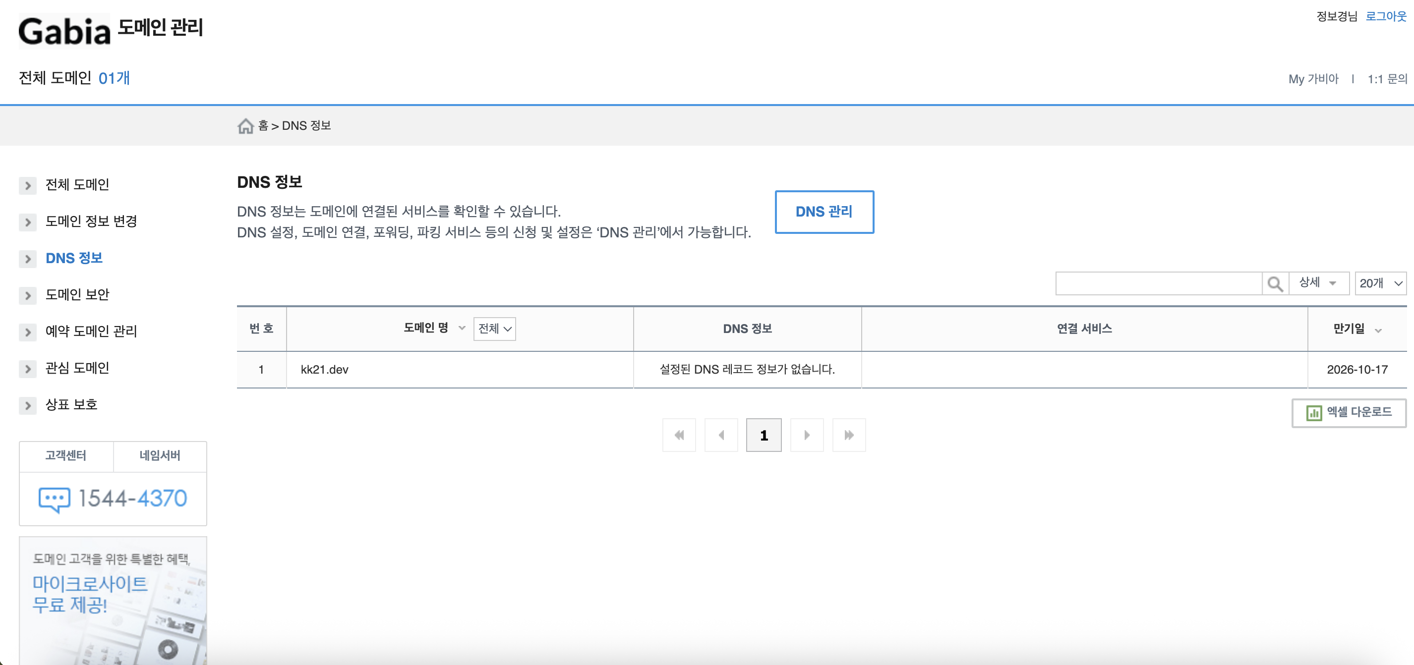Go to first page arrow

point(679,435)
